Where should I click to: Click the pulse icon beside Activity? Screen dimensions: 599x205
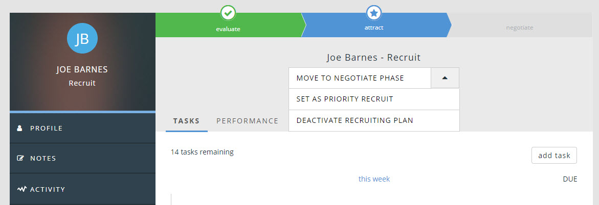click(x=21, y=189)
